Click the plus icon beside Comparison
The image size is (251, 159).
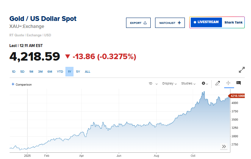[x=13, y=84]
